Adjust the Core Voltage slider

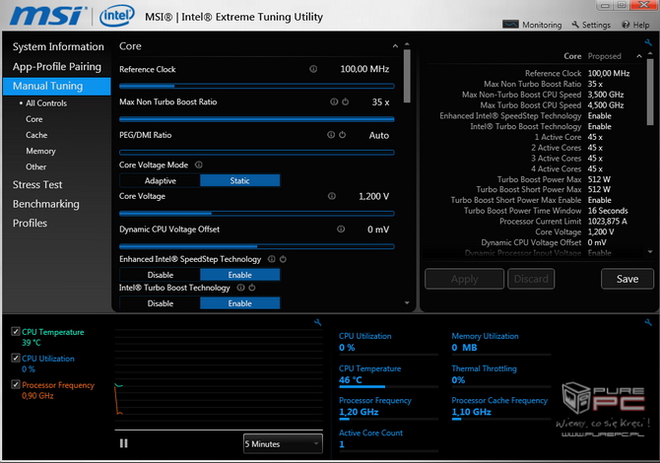(x=257, y=214)
